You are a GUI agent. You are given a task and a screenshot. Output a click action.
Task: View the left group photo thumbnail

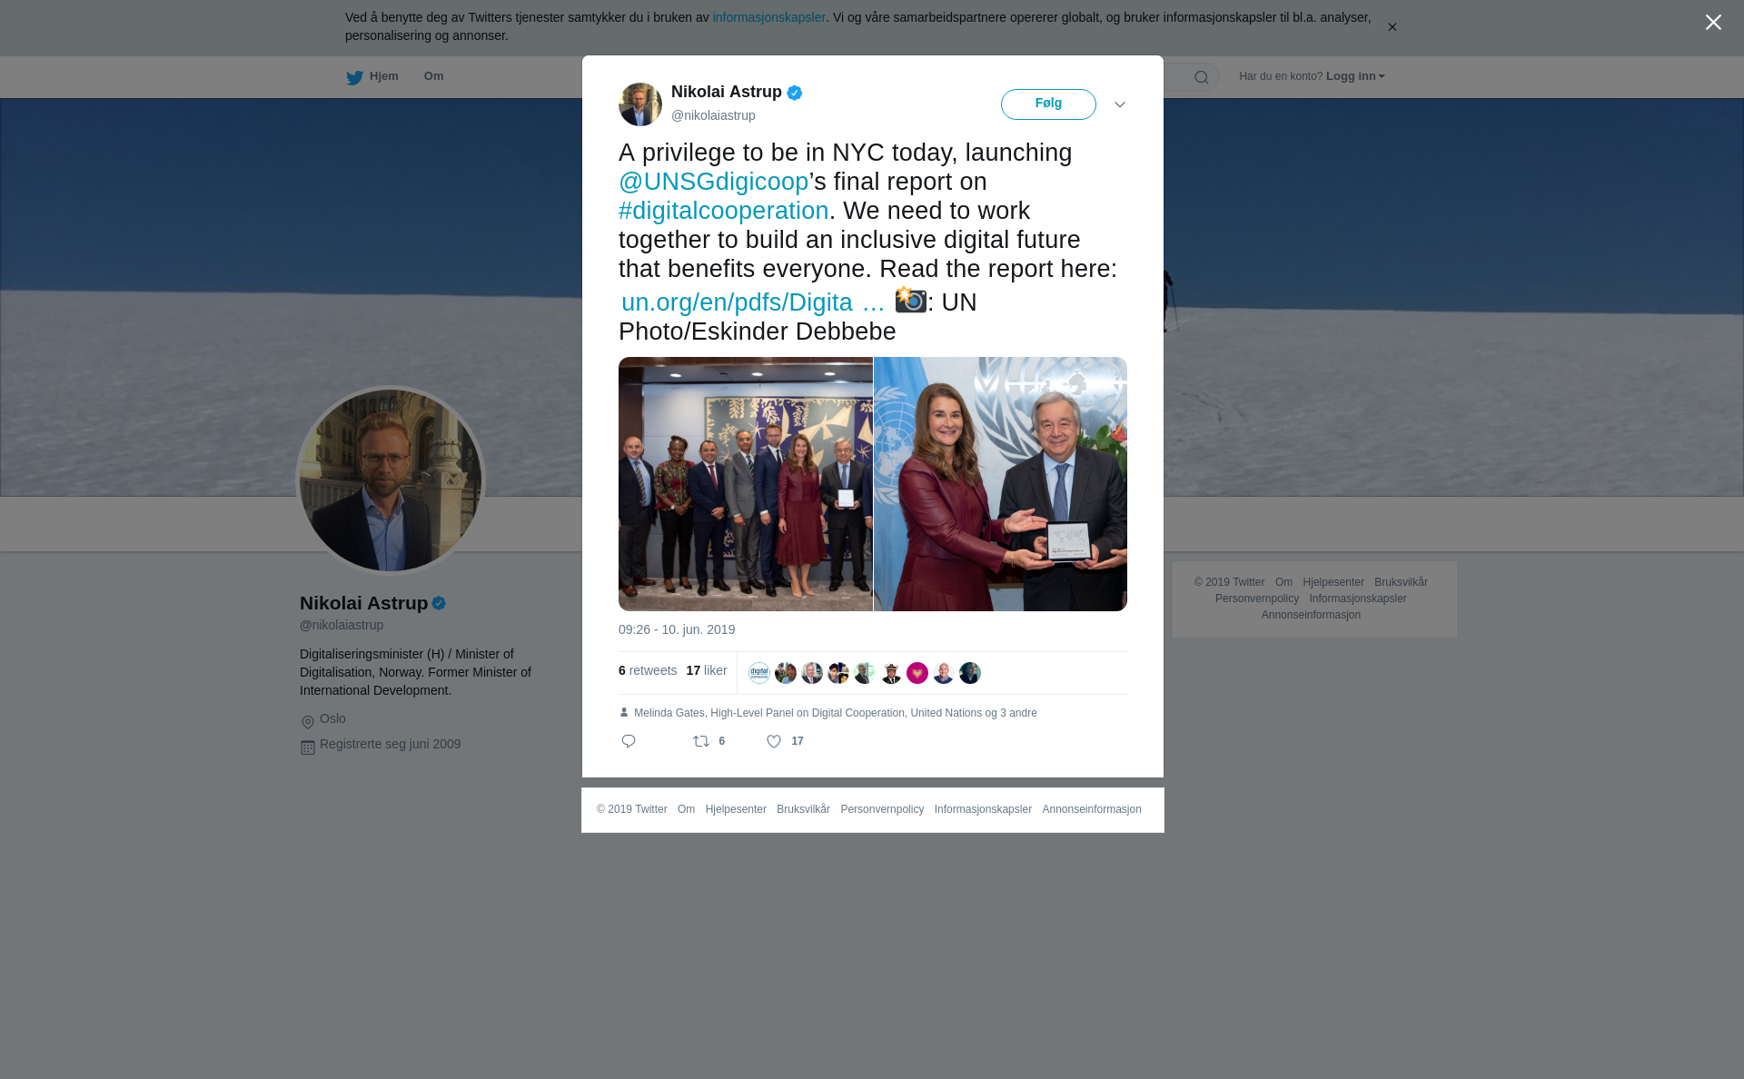click(x=745, y=484)
